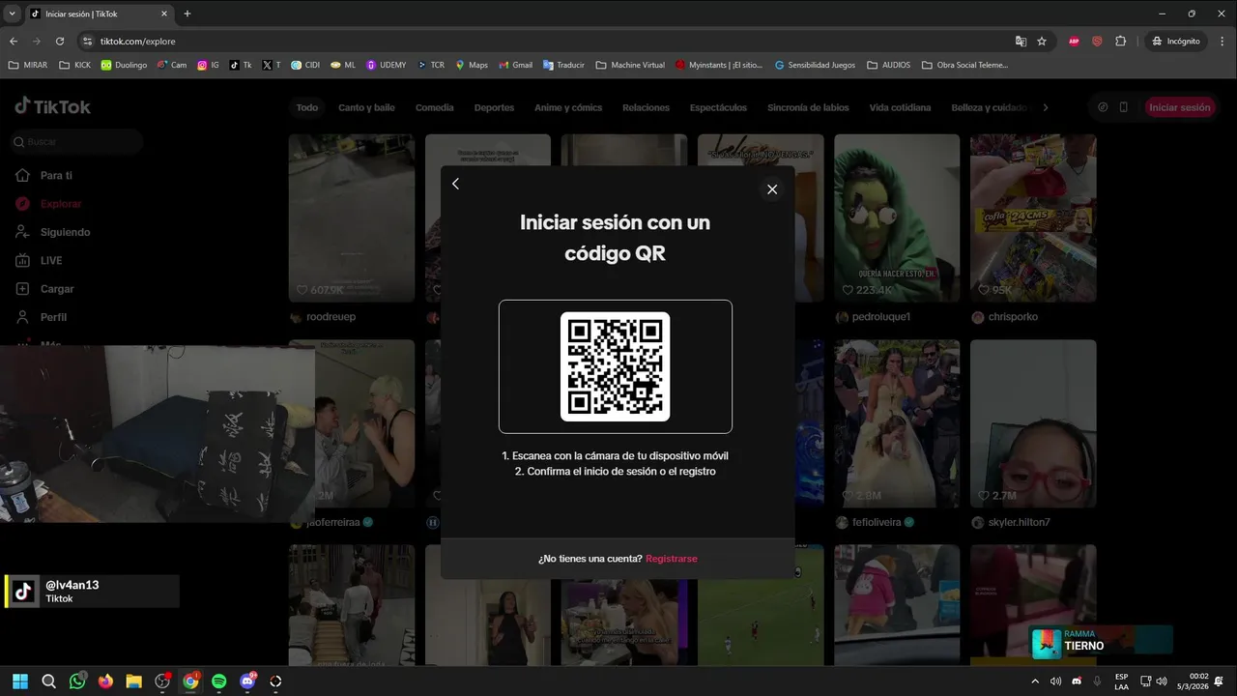Open the roodreuep video thumbnail
Viewport: 1237px width, 696px height.
coord(352,218)
